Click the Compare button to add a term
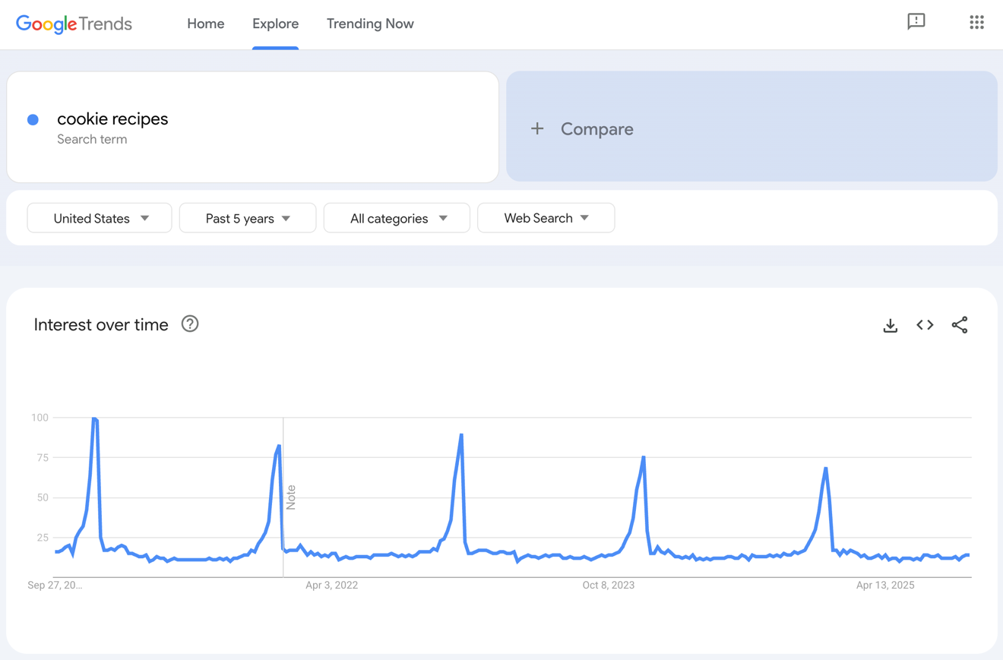This screenshot has height=660, width=1003. click(x=596, y=128)
